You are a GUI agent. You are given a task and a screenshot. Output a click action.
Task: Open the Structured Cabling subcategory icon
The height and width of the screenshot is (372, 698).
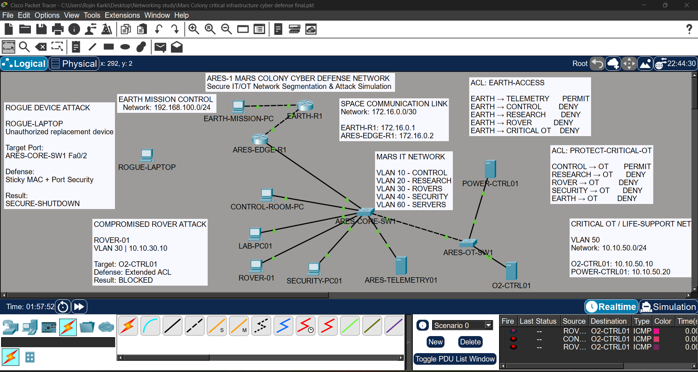tap(30, 357)
